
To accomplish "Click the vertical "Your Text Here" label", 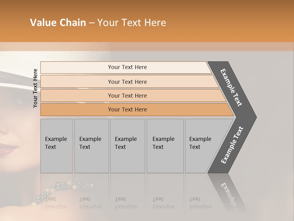I will (x=35, y=88).
